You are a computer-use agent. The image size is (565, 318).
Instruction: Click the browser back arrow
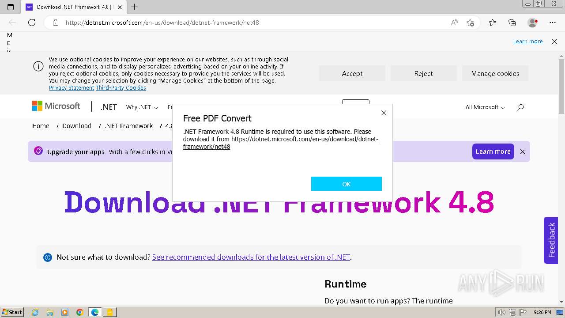click(x=12, y=23)
